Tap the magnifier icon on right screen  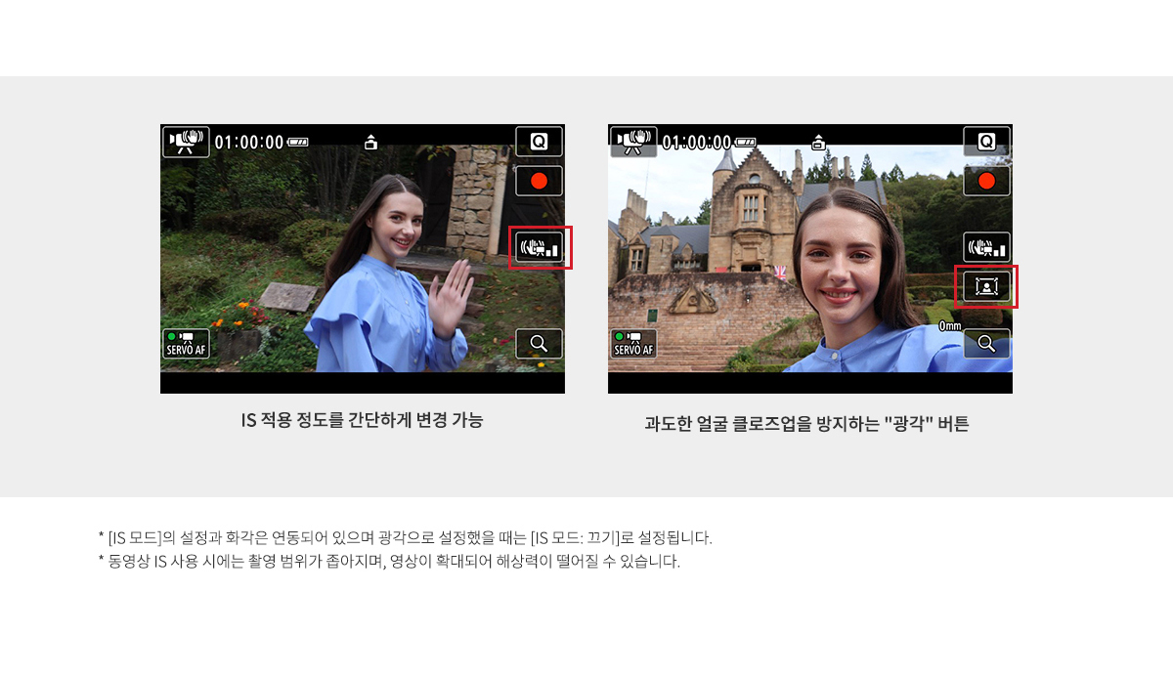coord(986,343)
